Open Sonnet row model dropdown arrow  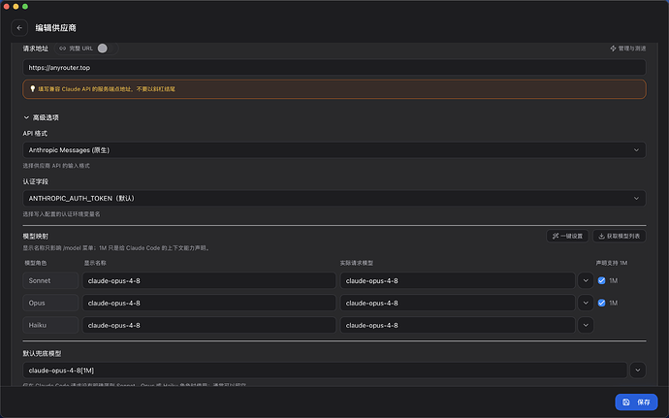coord(586,280)
